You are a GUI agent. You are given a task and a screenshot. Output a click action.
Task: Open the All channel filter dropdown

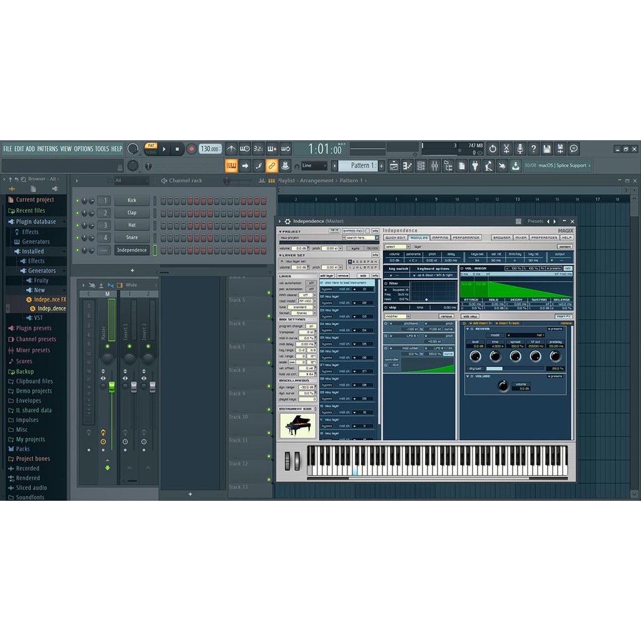pos(131,180)
